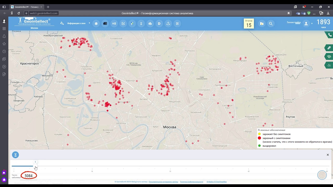Close the timeline panel
333x187 pixels.
click(328, 155)
